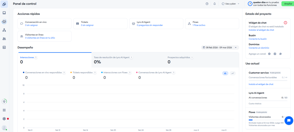The width and height of the screenshot is (294, 132).
Task: Click the Instala el widget de chat link
Action: [261, 84]
